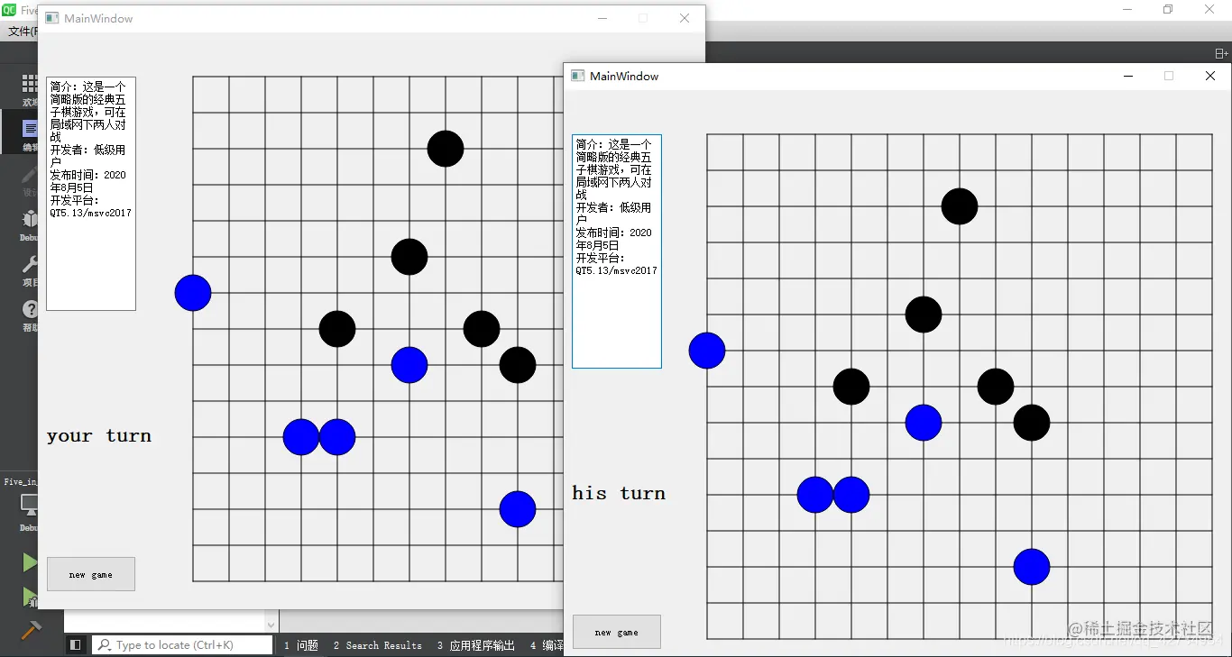Minimize the right MainWindow
1232x657 pixels.
(x=1128, y=76)
